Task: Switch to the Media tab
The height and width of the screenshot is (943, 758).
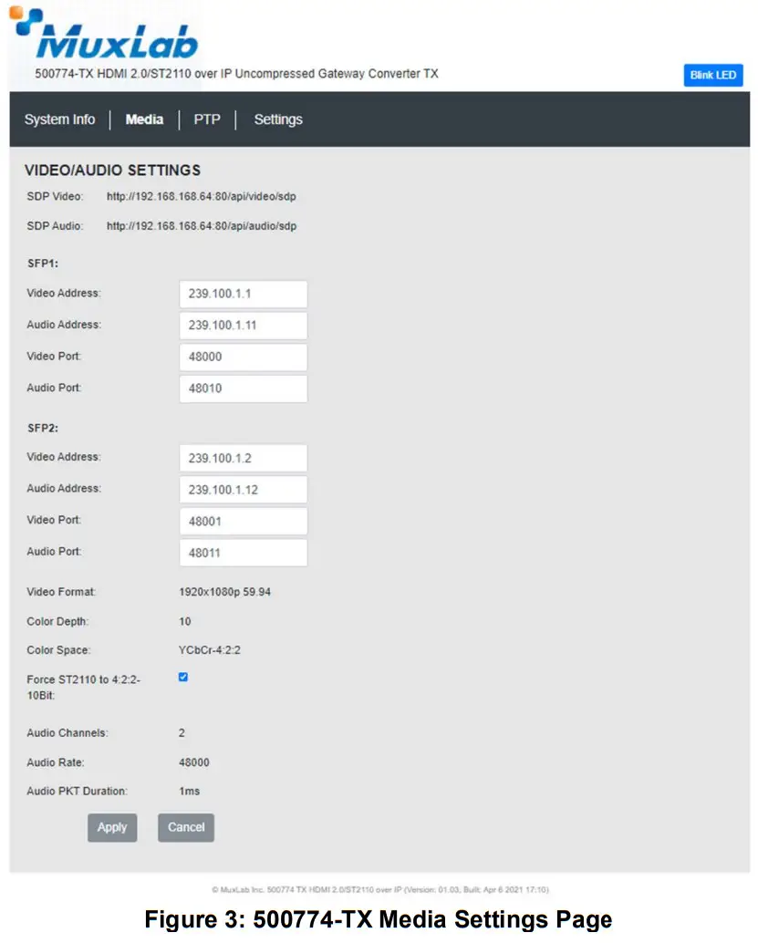Action: [x=144, y=119]
